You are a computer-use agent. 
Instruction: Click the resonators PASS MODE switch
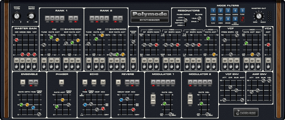186,20
